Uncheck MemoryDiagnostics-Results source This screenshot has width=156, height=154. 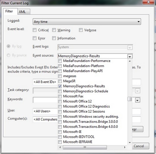point(60,86)
